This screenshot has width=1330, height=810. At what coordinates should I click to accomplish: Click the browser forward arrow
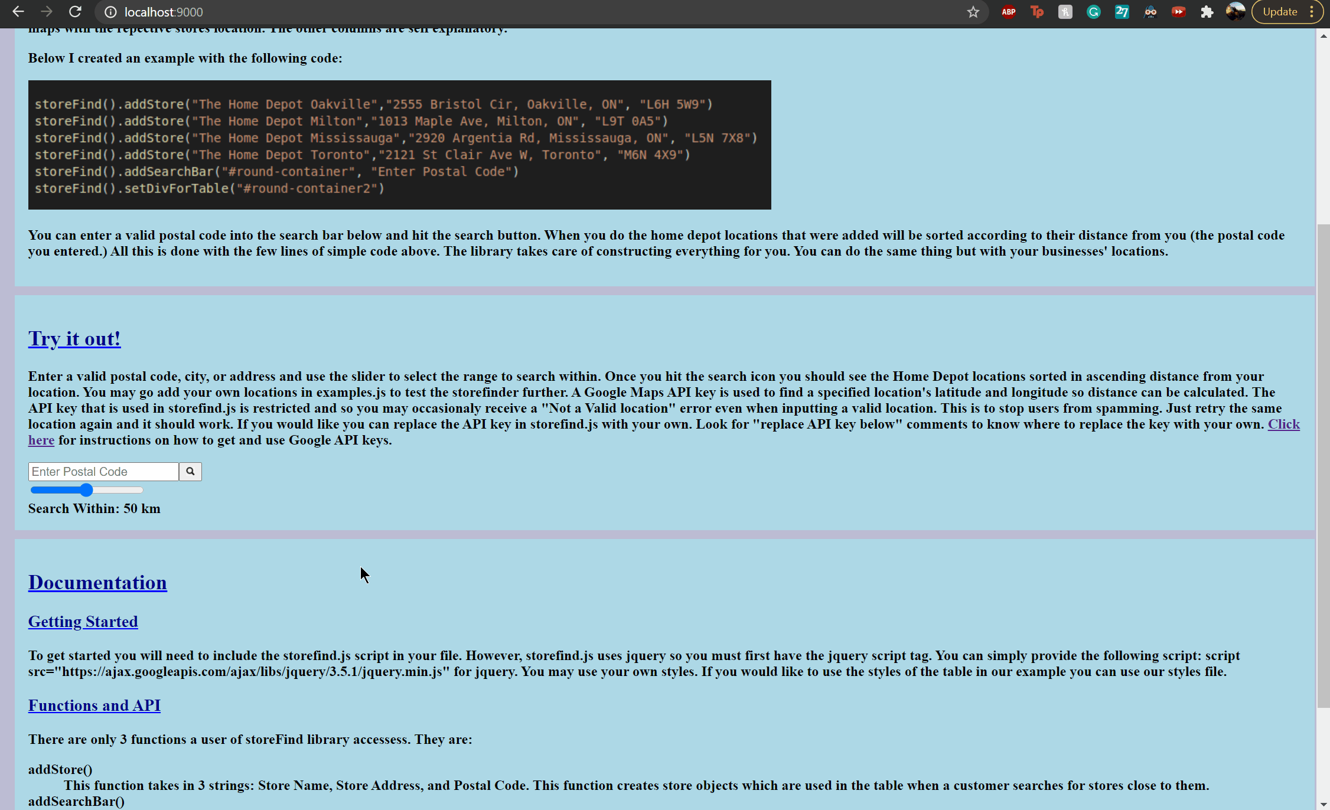coord(47,12)
